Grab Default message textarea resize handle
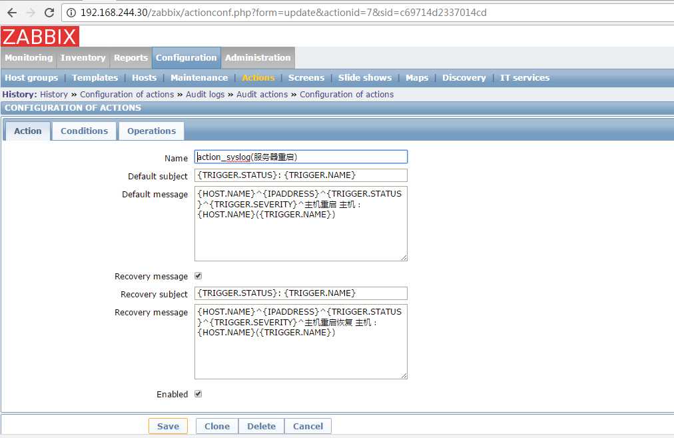This screenshot has height=438, width=674. (404, 257)
